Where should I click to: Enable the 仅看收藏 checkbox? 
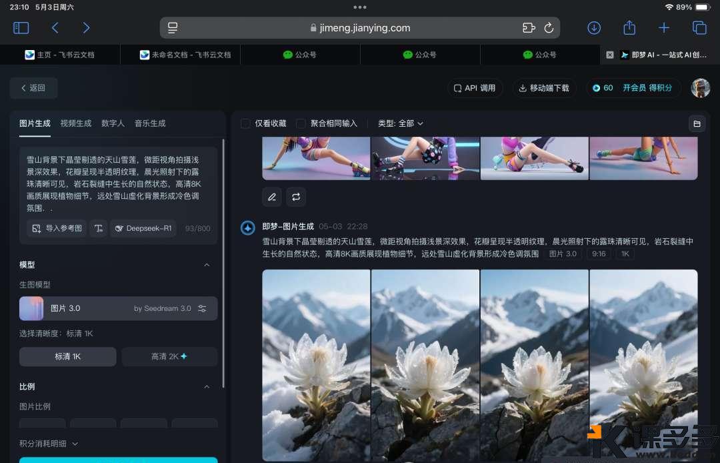tap(245, 123)
